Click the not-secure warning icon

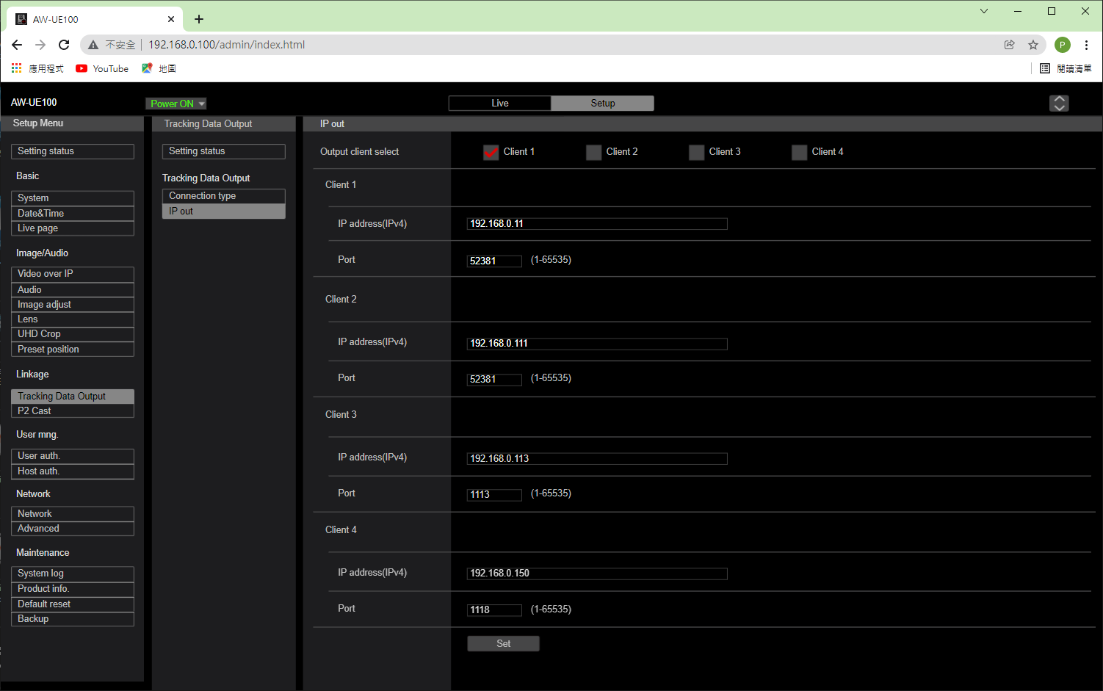[93, 45]
